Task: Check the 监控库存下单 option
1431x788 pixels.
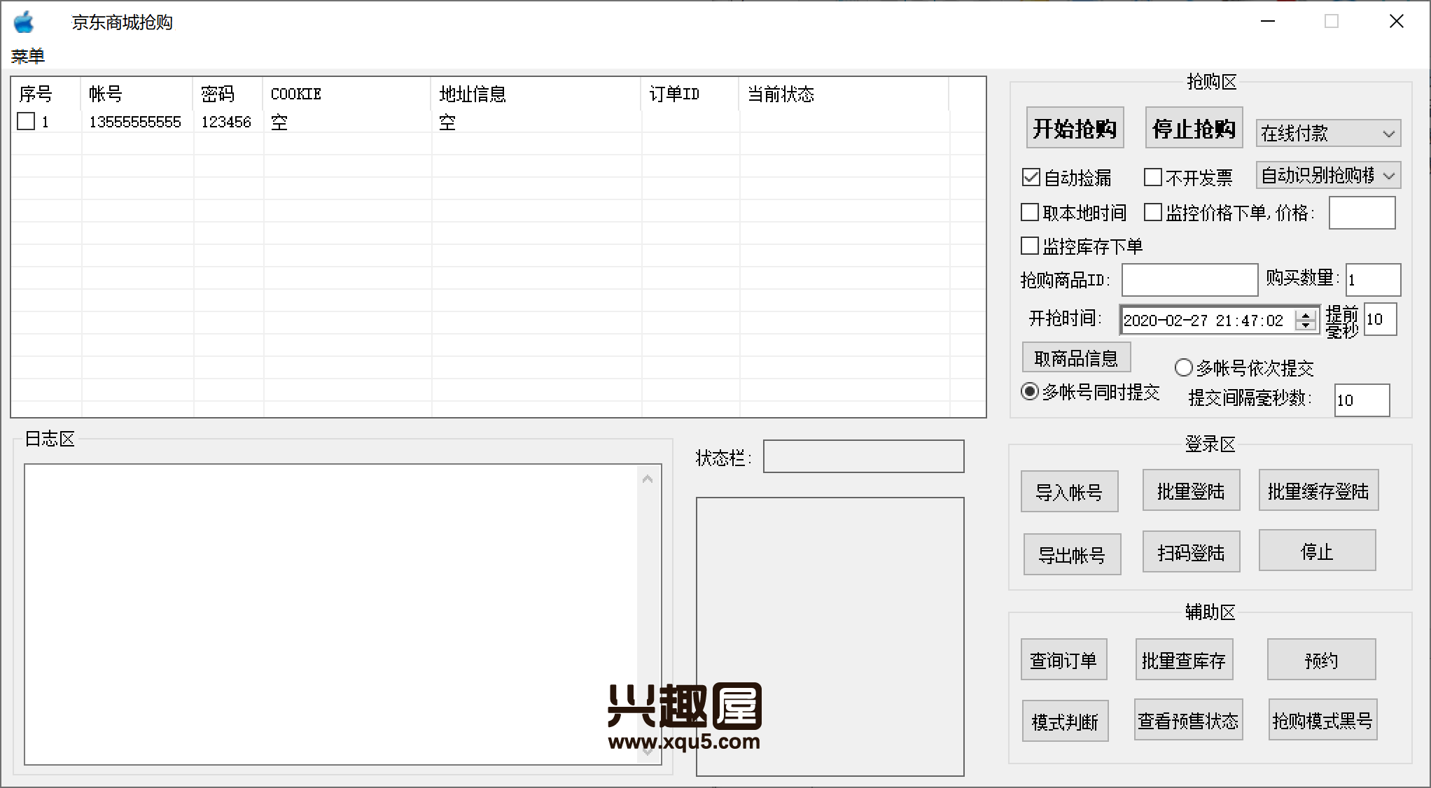Action: tap(1030, 246)
